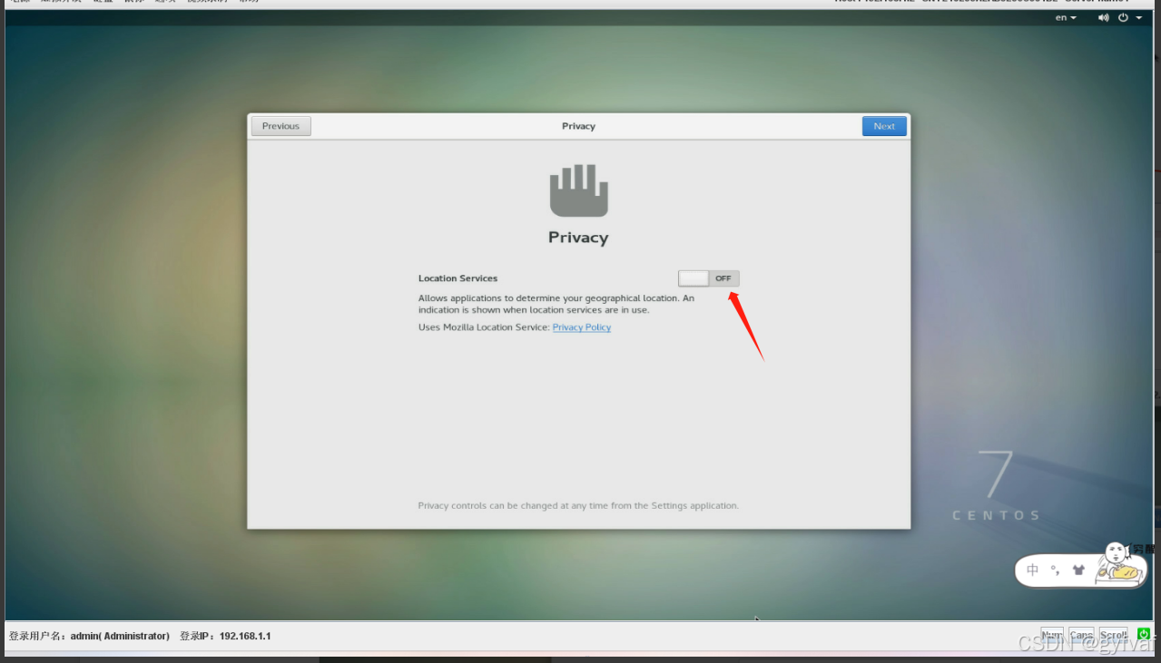The width and height of the screenshot is (1161, 663).
Task: Click the Num lock indicator button
Action: point(1052,636)
